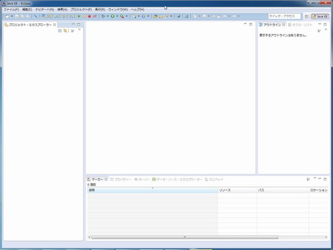Click the New wizard toolbar icon
The width and height of the screenshot is (333, 250).
coord(7,16)
